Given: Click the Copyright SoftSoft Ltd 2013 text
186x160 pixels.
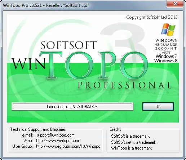Looking at the screenshot, I should 152,17.
